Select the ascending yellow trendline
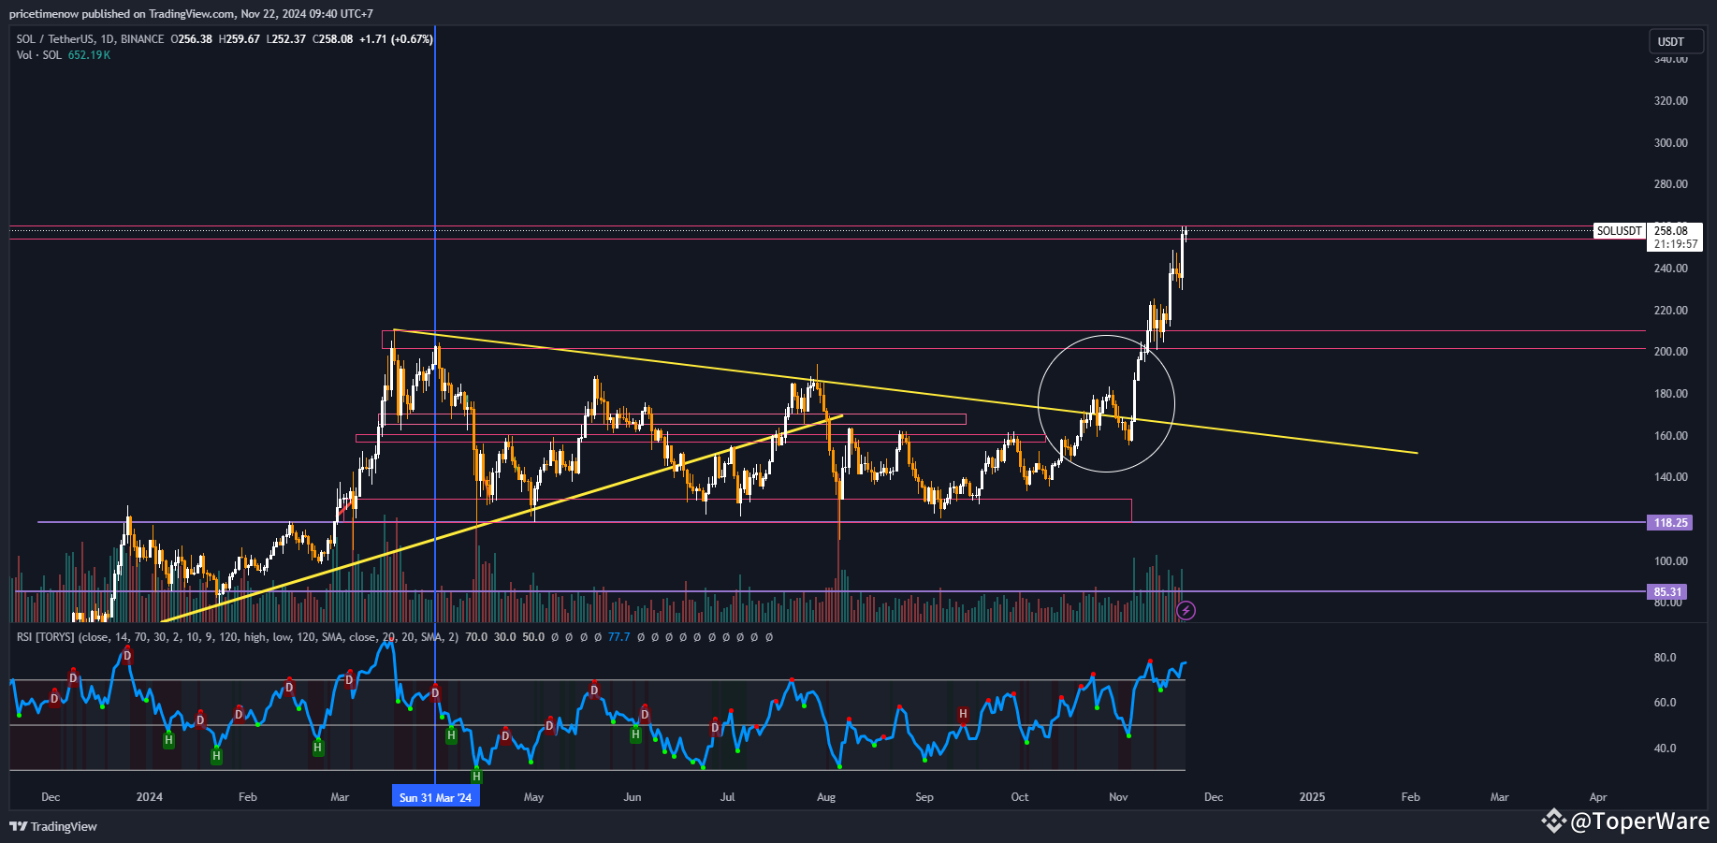 pyautogui.click(x=502, y=518)
